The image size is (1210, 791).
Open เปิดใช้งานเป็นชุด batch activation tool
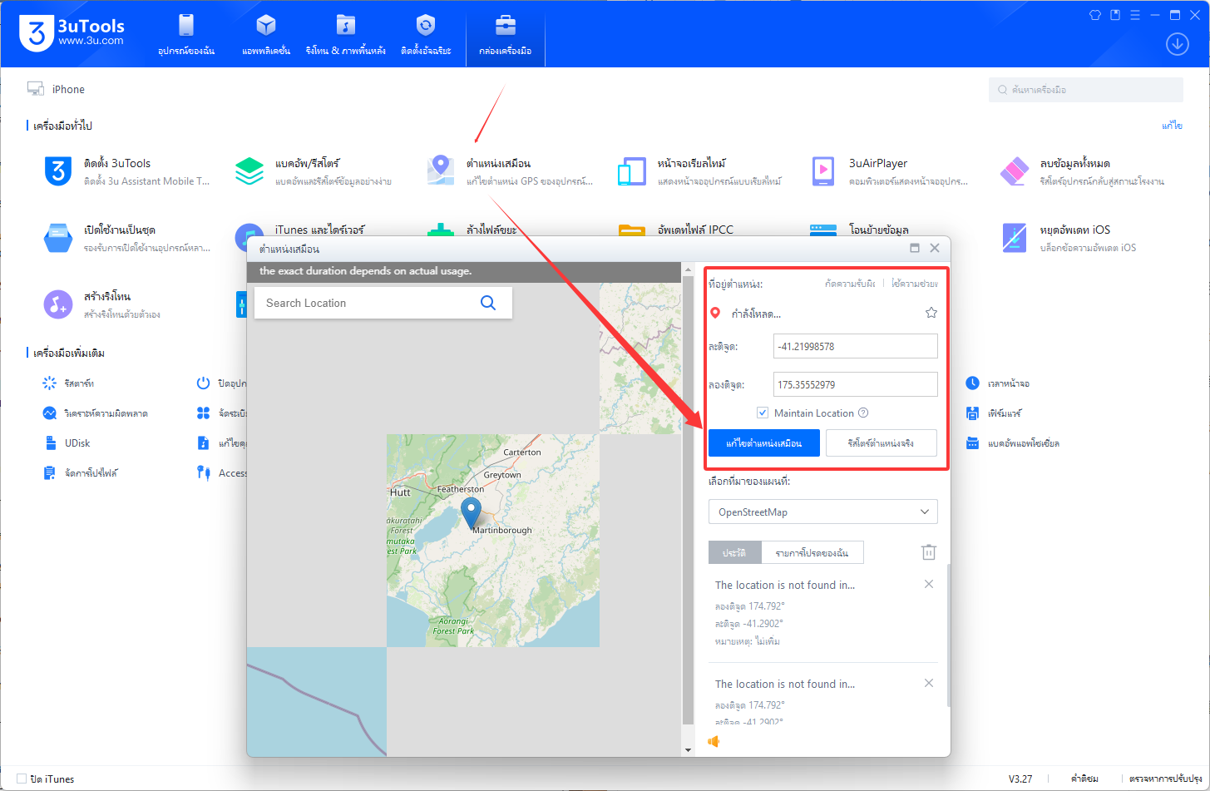[126, 238]
